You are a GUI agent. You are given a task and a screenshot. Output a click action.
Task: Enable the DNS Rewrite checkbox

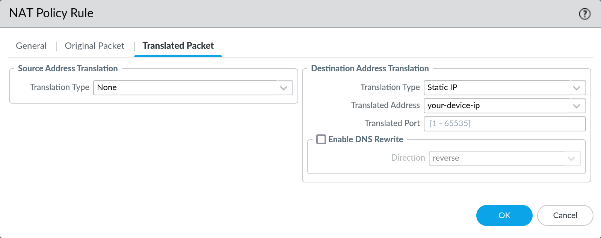[x=321, y=139]
